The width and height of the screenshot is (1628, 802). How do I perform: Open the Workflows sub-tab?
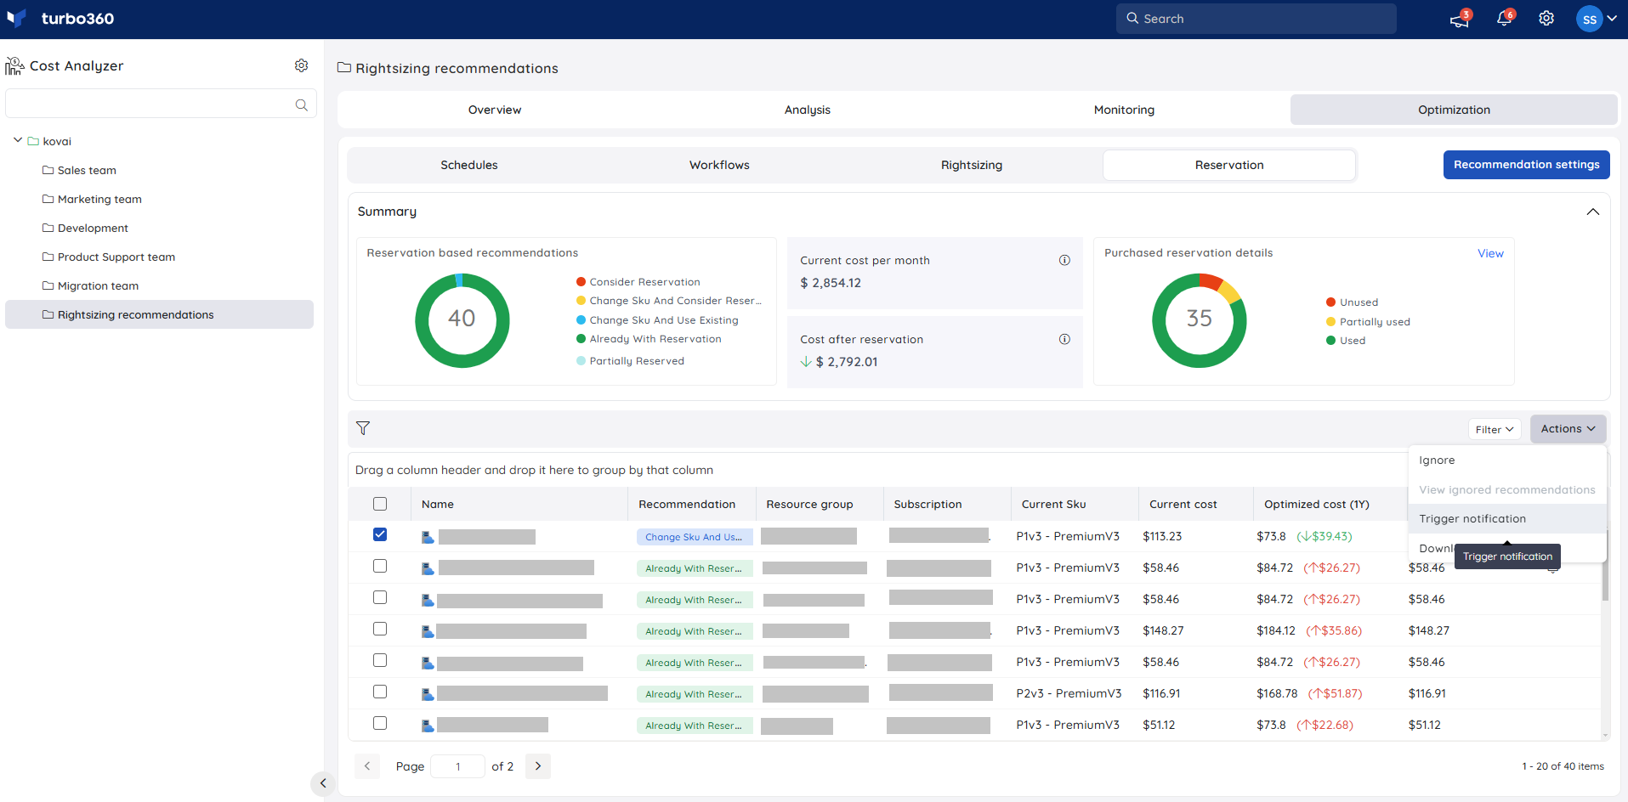coord(719,165)
